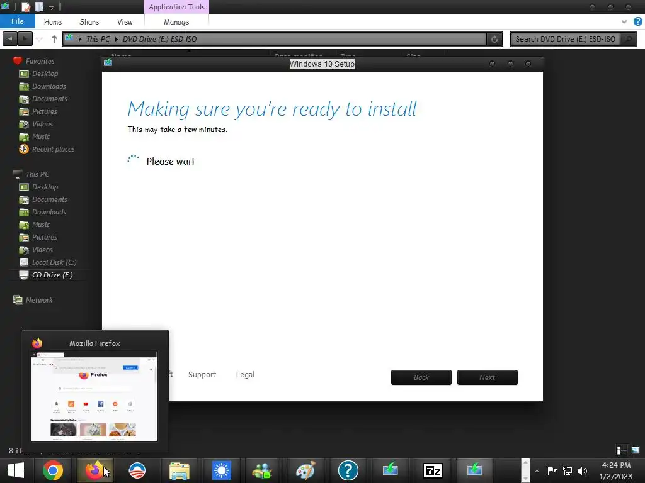Open Desktop under This PC
The width and height of the screenshot is (645, 483).
pos(39,187)
